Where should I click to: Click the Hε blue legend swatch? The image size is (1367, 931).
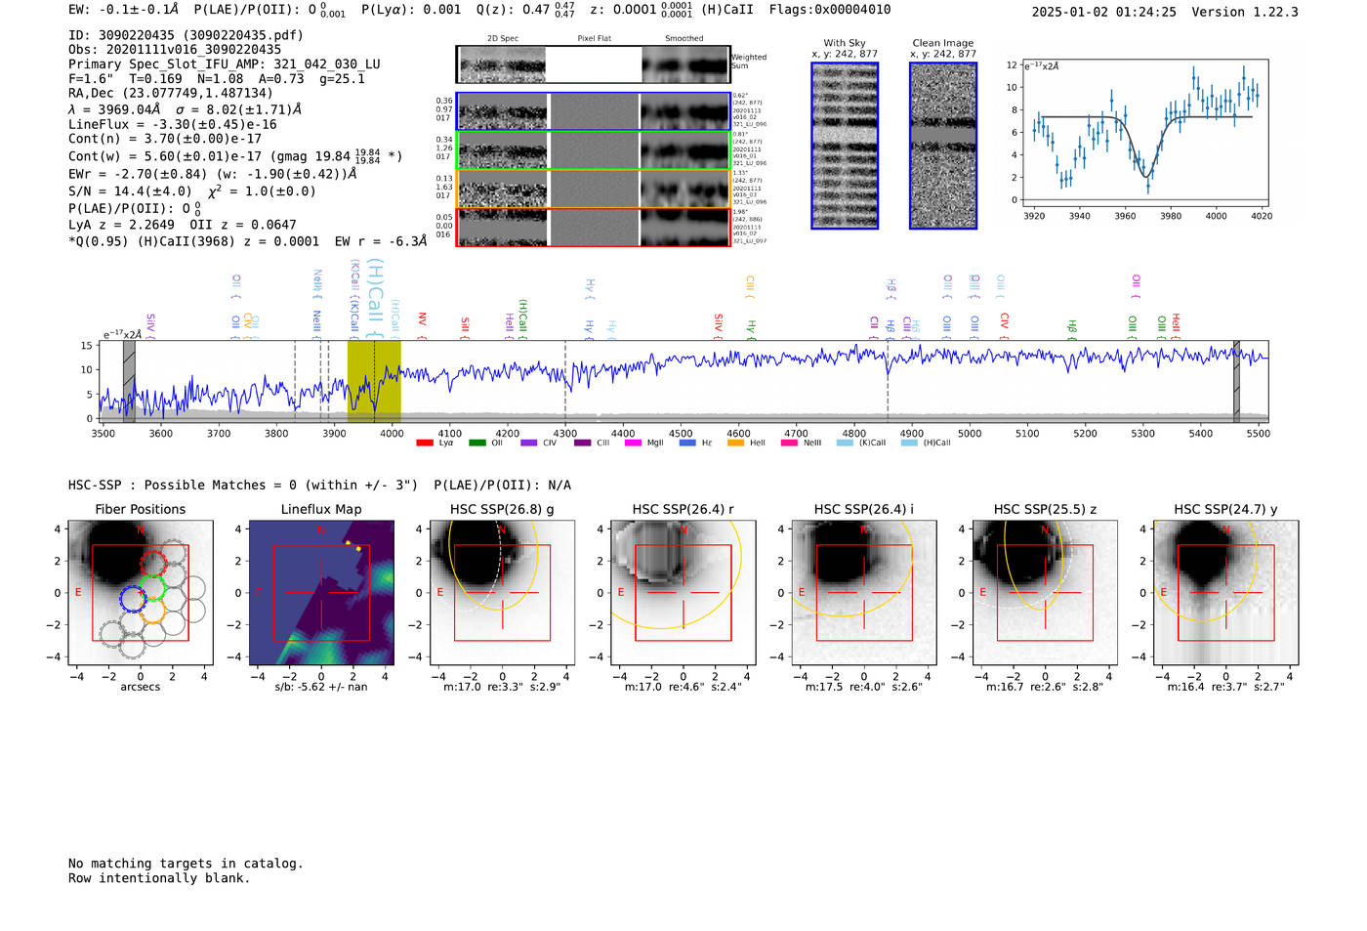[687, 443]
